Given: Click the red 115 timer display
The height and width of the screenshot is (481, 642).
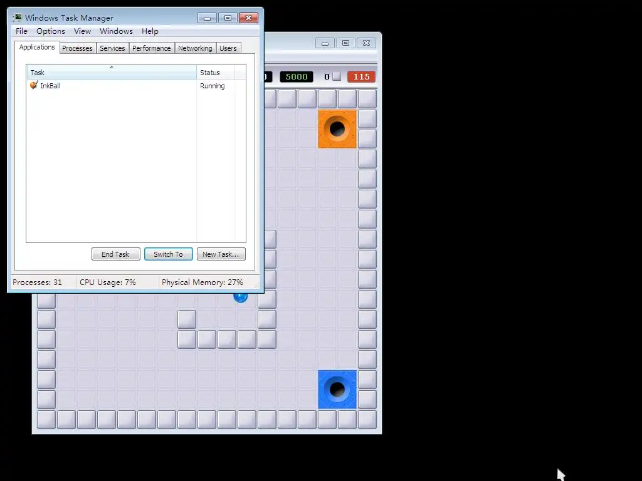Looking at the screenshot, I should [362, 77].
